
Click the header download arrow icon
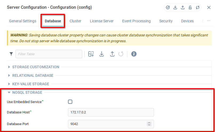175,7
